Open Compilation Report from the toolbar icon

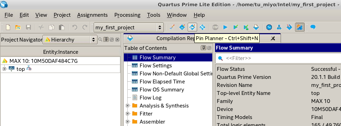pos(256,27)
